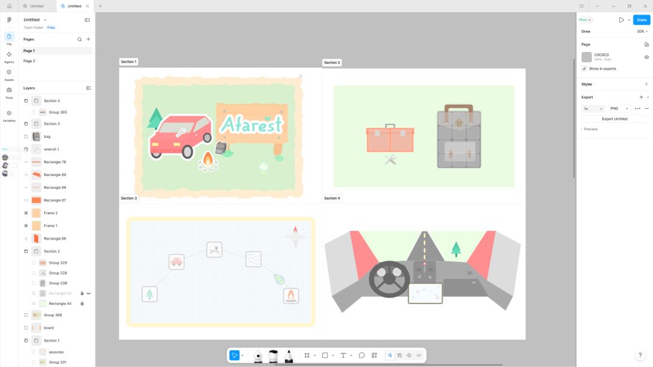Image resolution: width=653 pixels, height=367 pixels.
Task: Unlock the Rectangle 44 layer lock
Action: tap(82, 304)
